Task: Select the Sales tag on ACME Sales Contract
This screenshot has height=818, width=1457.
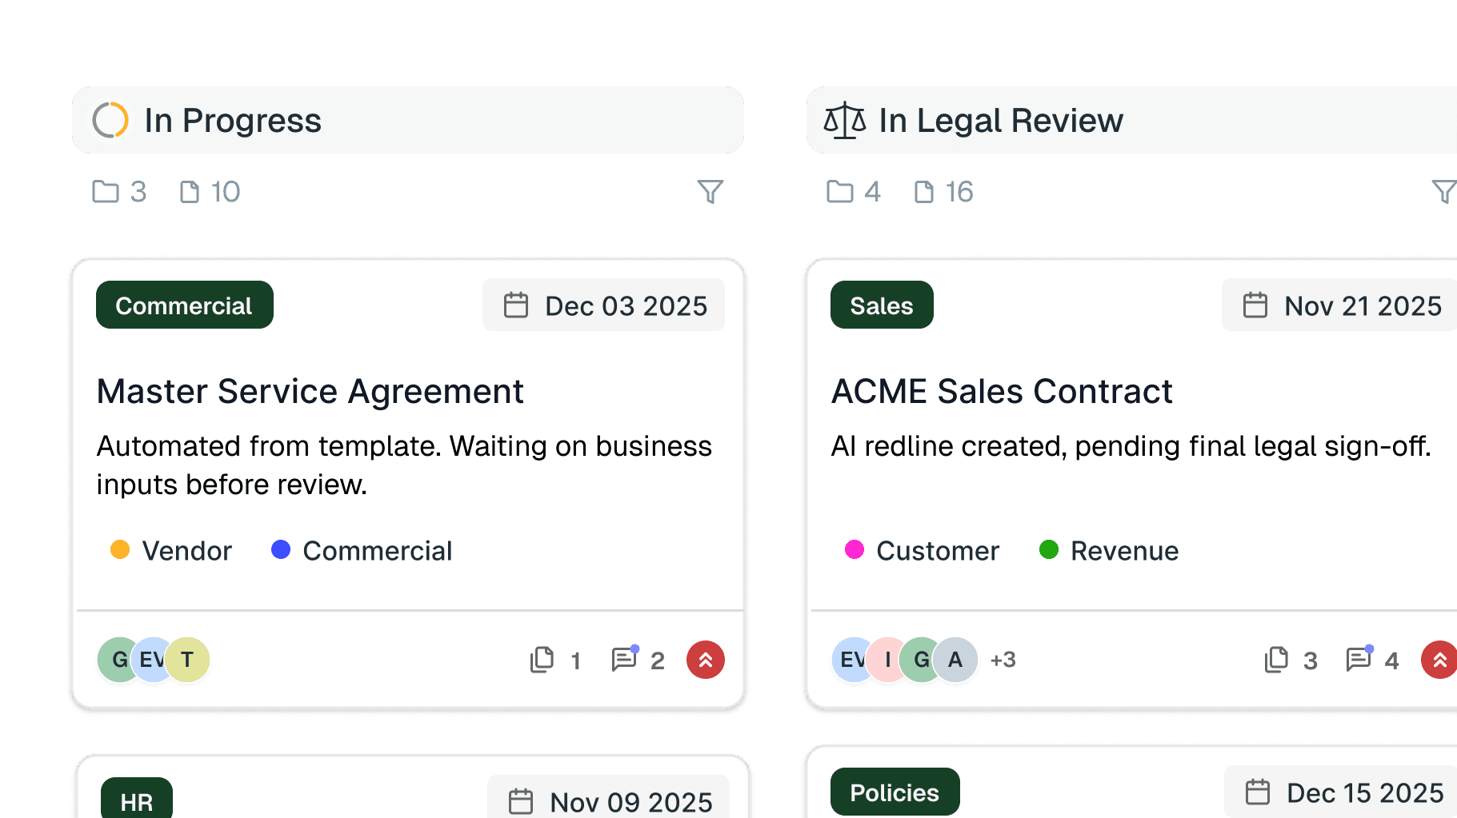Action: (x=881, y=305)
